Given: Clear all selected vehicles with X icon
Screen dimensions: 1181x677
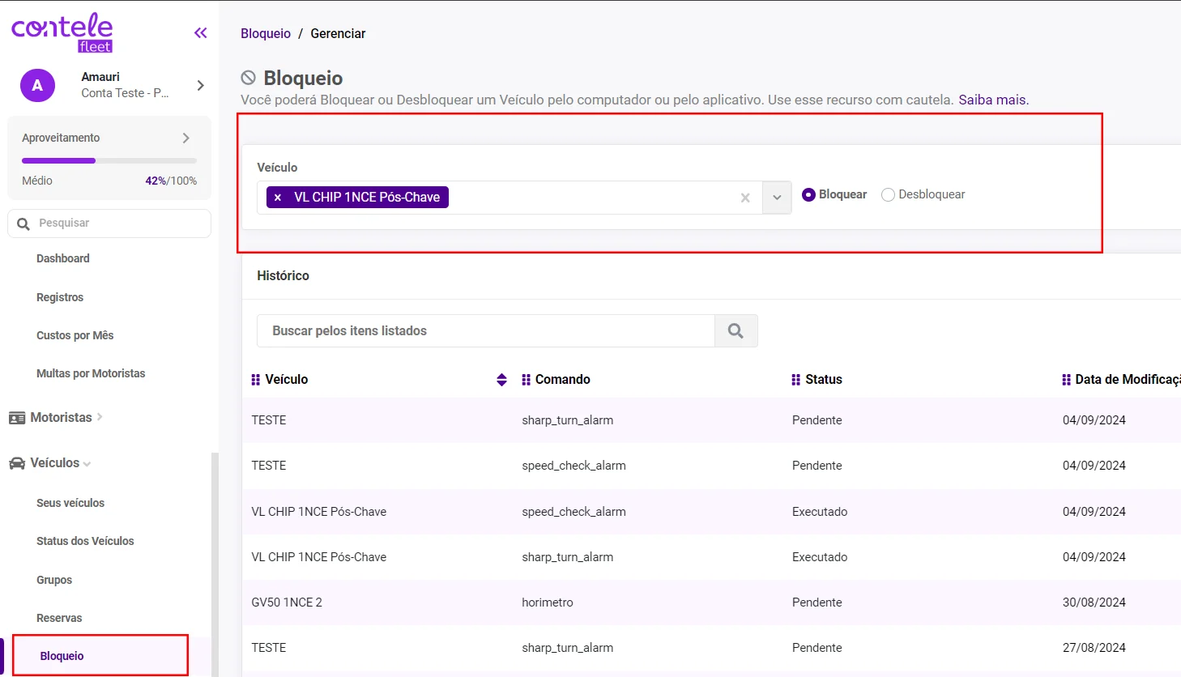Looking at the screenshot, I should pyautogui.click(x=745, y=198).
